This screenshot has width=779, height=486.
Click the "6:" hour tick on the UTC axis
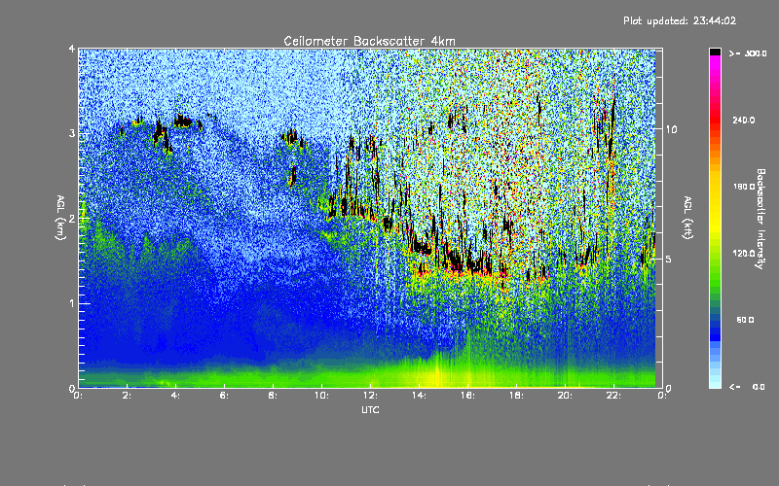(224, 396)
